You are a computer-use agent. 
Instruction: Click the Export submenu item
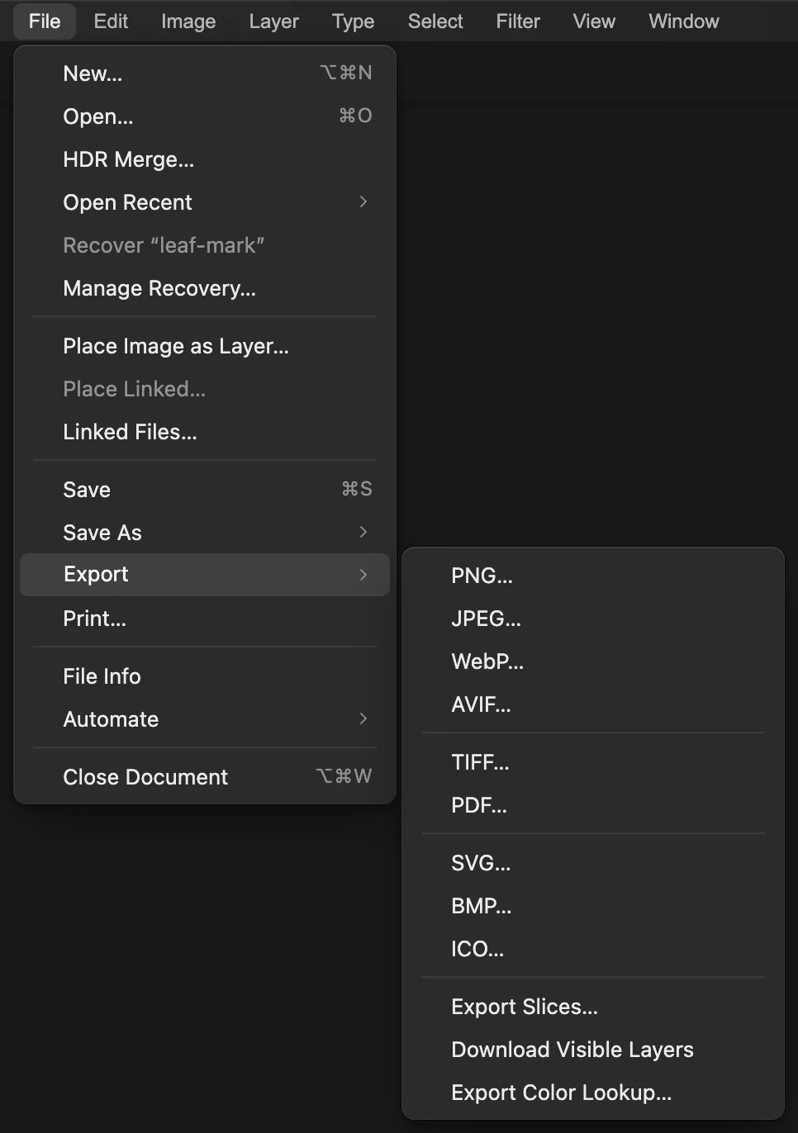[x=205, y=575]
